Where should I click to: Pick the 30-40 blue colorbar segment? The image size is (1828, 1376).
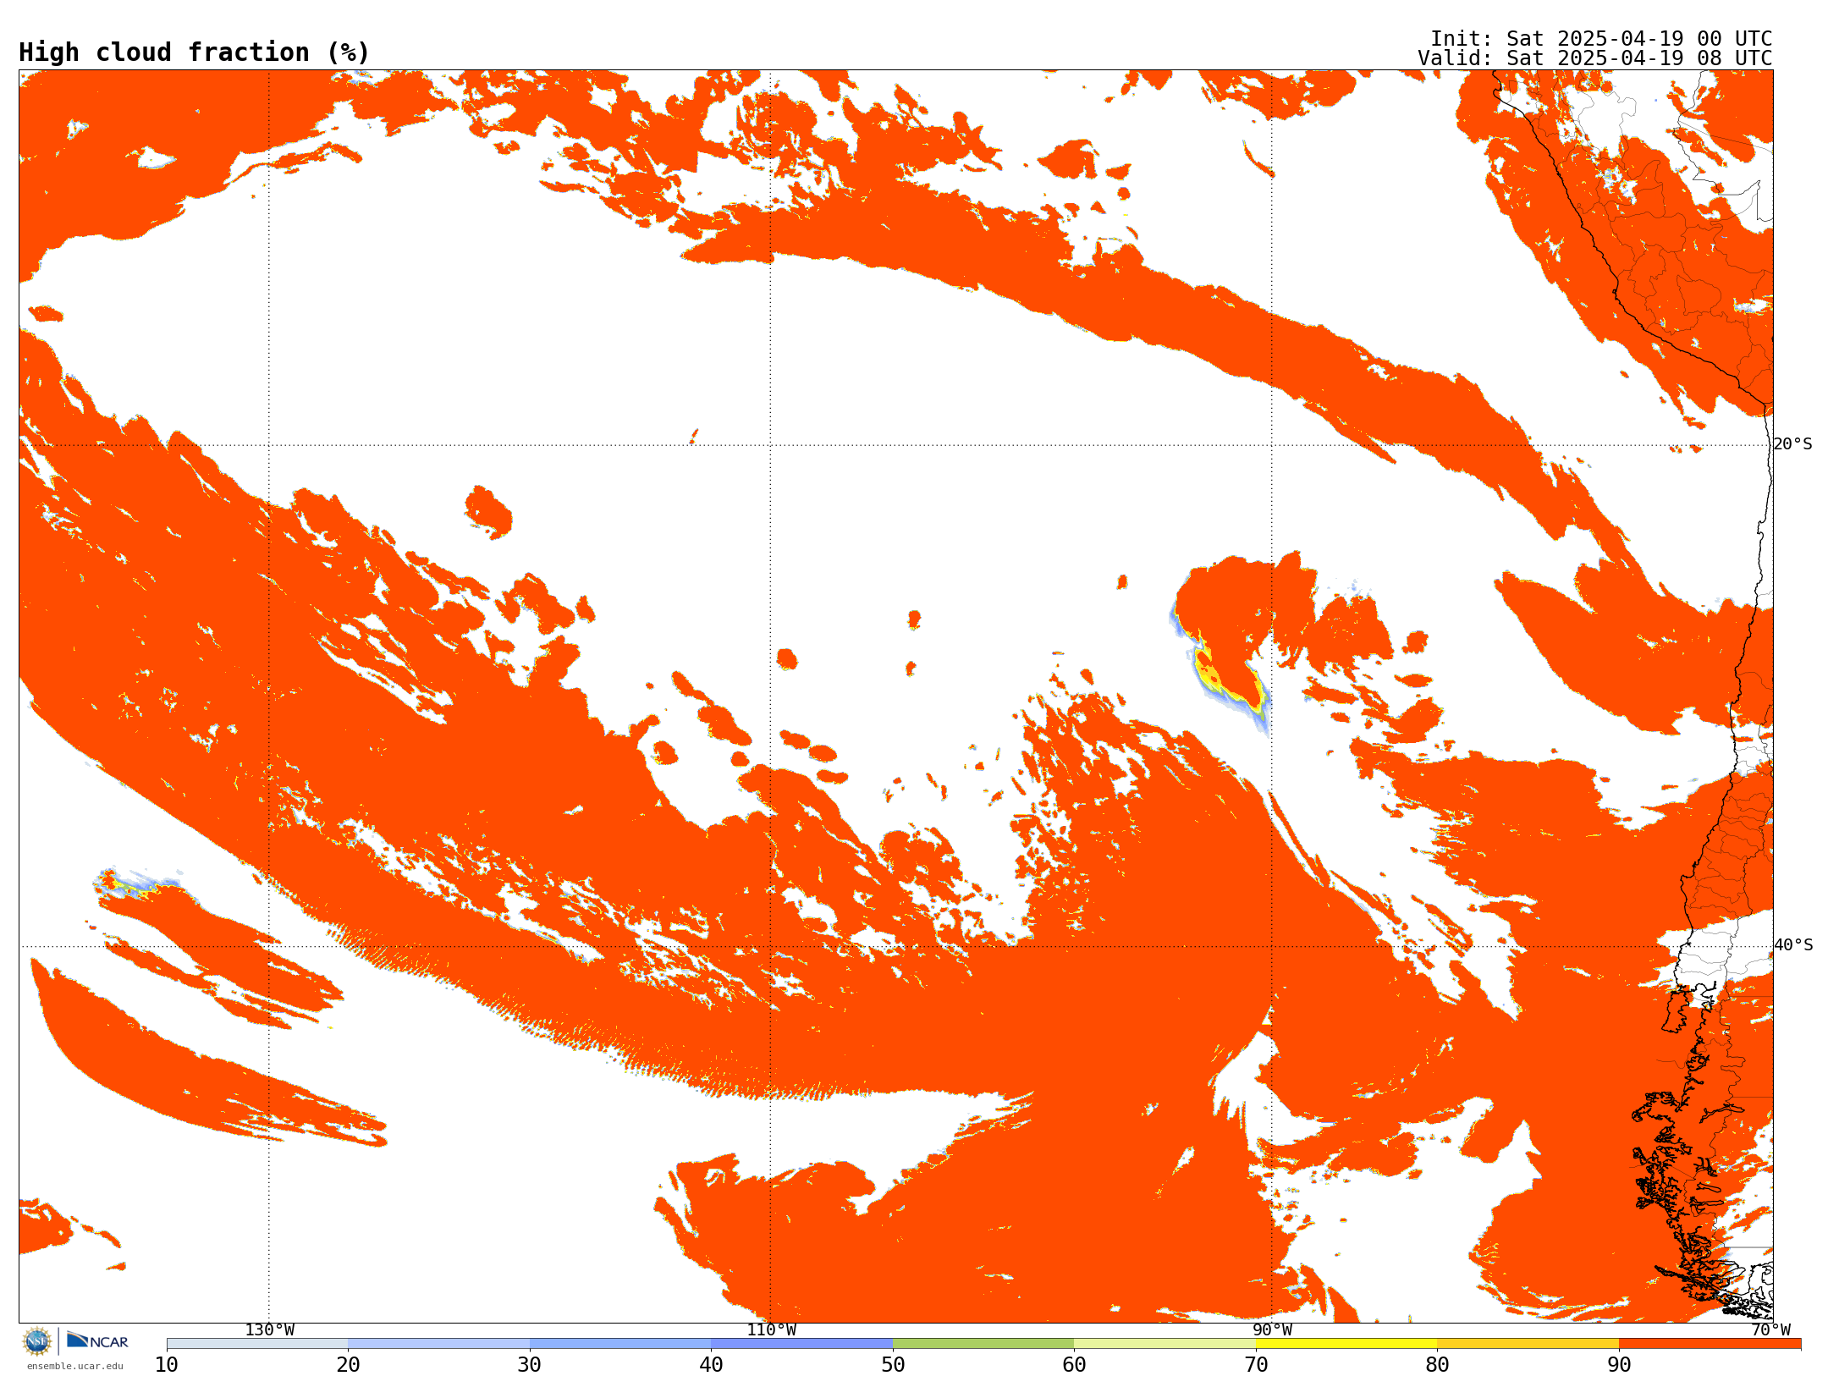point(620,1344)
